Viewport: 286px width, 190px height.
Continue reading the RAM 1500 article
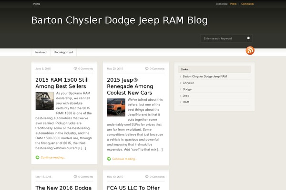tap(53, 157)
